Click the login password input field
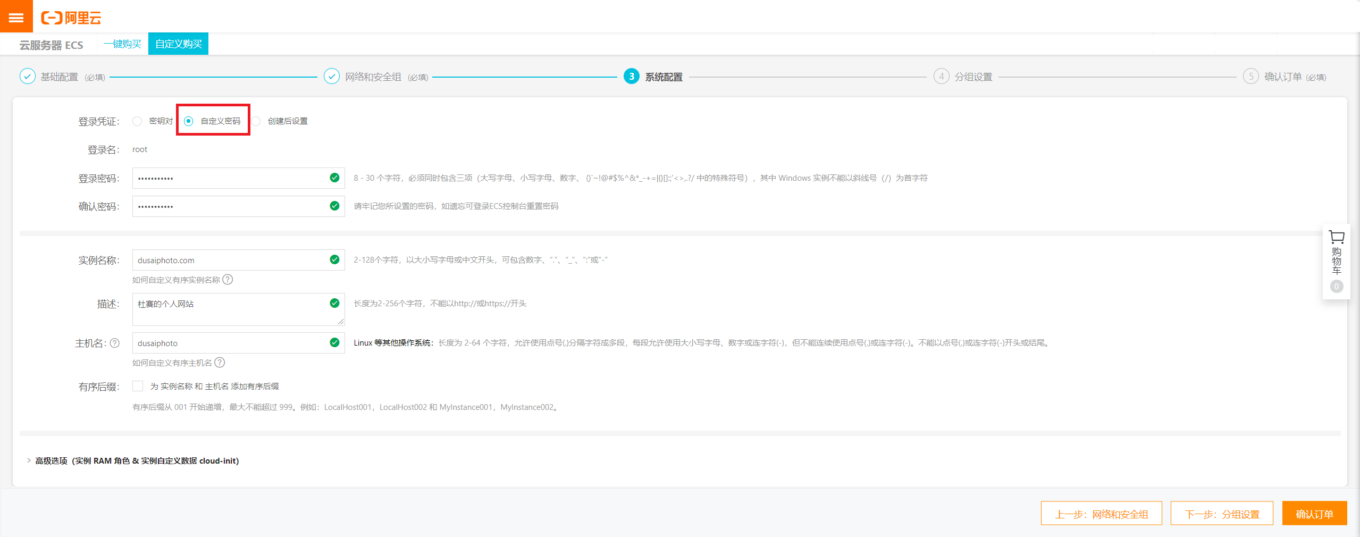 [229, 178]
